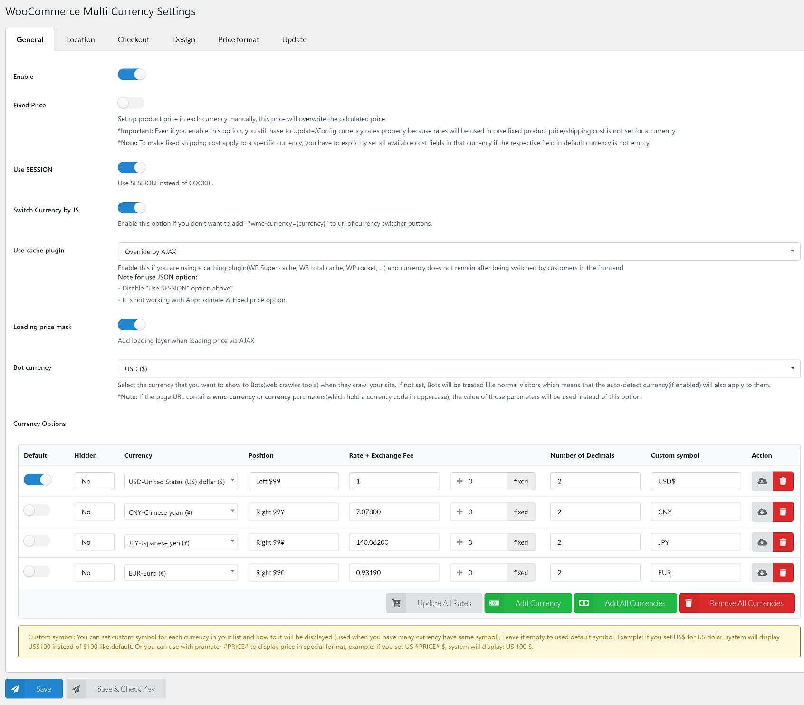Click Remove All Currencies button
The height and width of the screenshot is (705, 804).
(737, 603)
